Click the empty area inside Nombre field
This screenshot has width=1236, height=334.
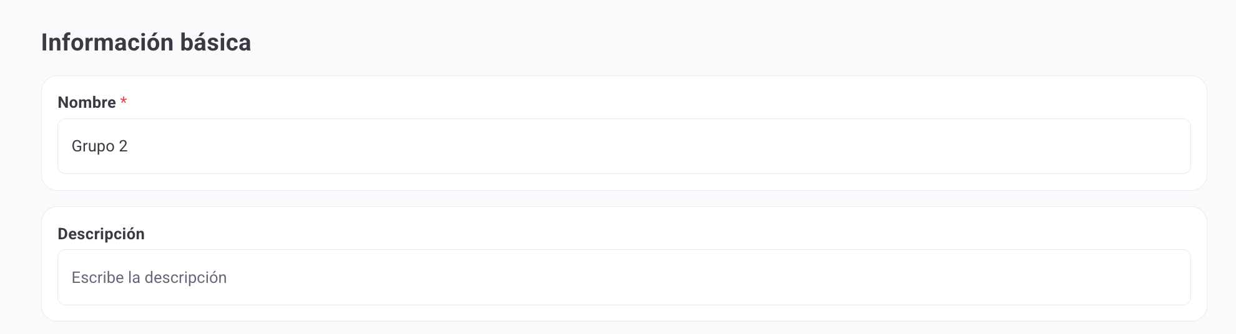(x=687, y=146)
